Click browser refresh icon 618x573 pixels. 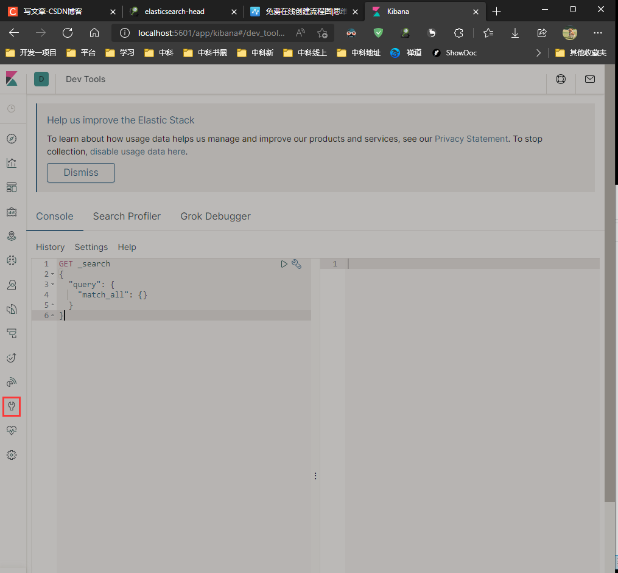pos(68,33)
